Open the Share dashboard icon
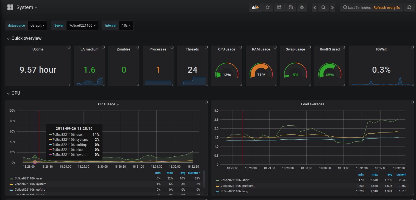 [279, 7]
